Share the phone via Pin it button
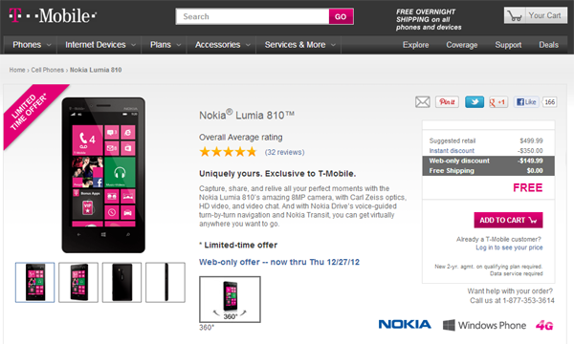 click(447, 102)
